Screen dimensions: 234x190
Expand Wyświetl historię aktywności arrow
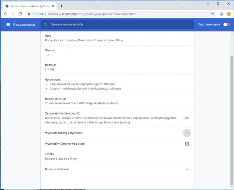click(x=187, y=133)
